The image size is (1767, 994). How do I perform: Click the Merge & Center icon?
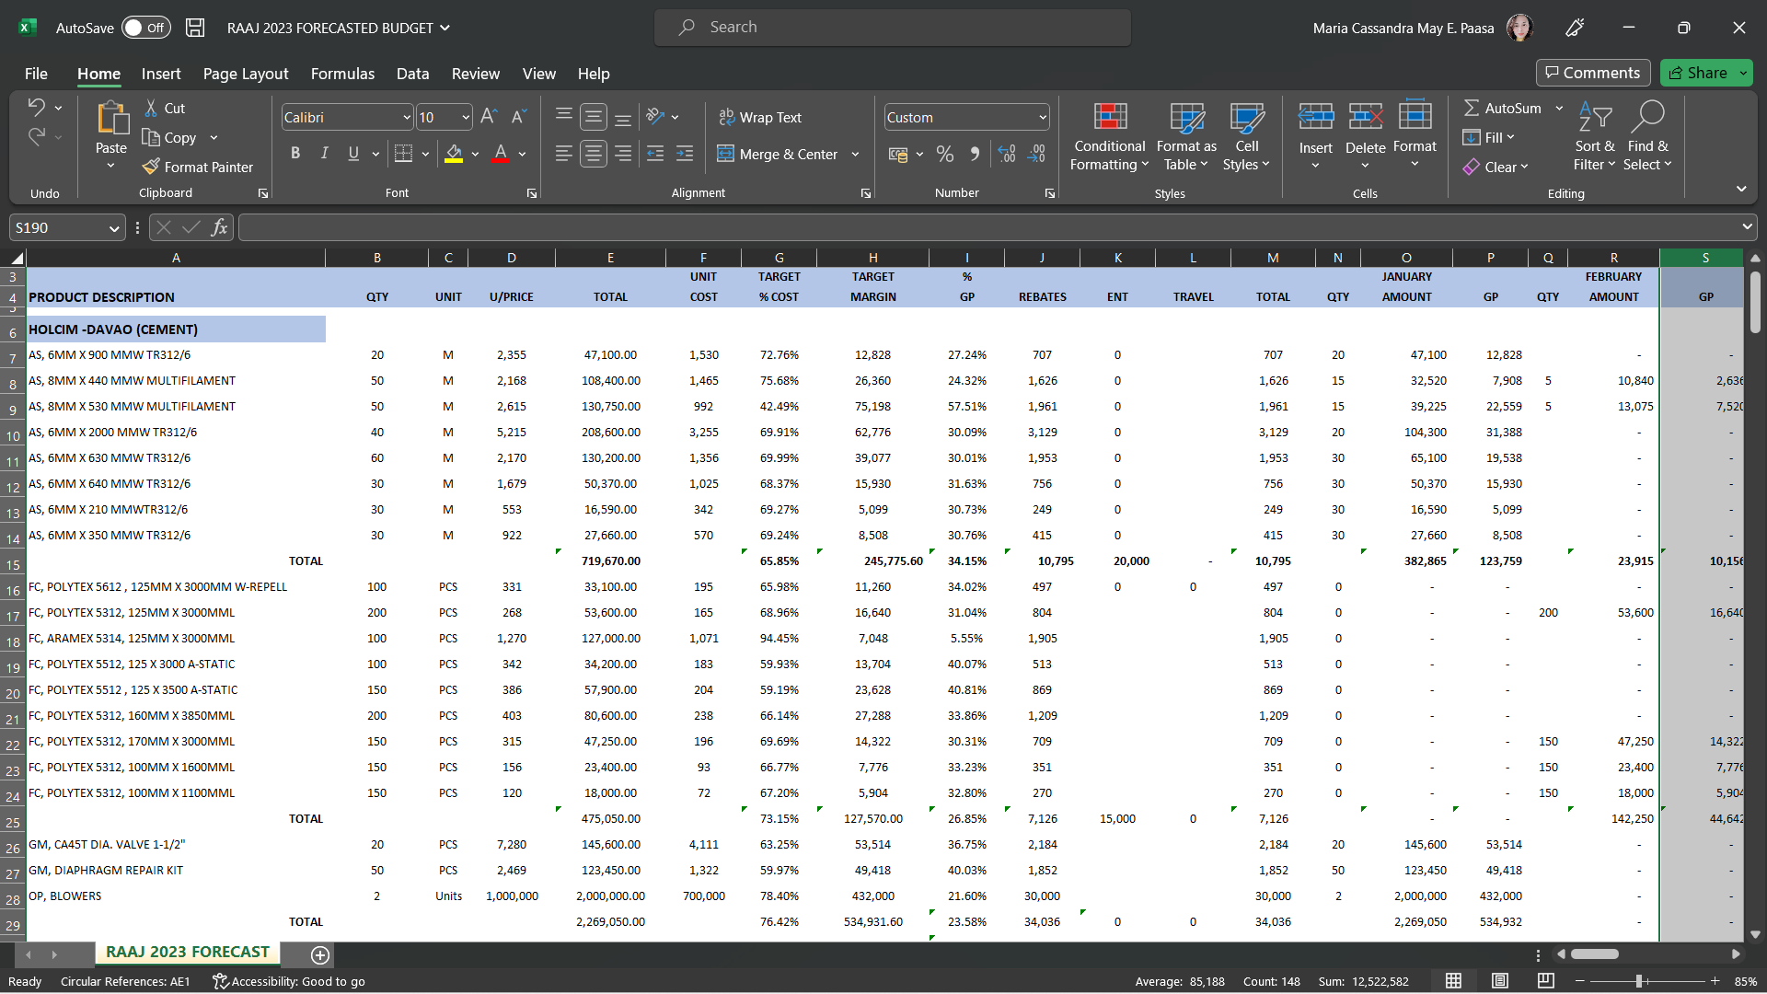pyautogui.click(x=726, y=154)
